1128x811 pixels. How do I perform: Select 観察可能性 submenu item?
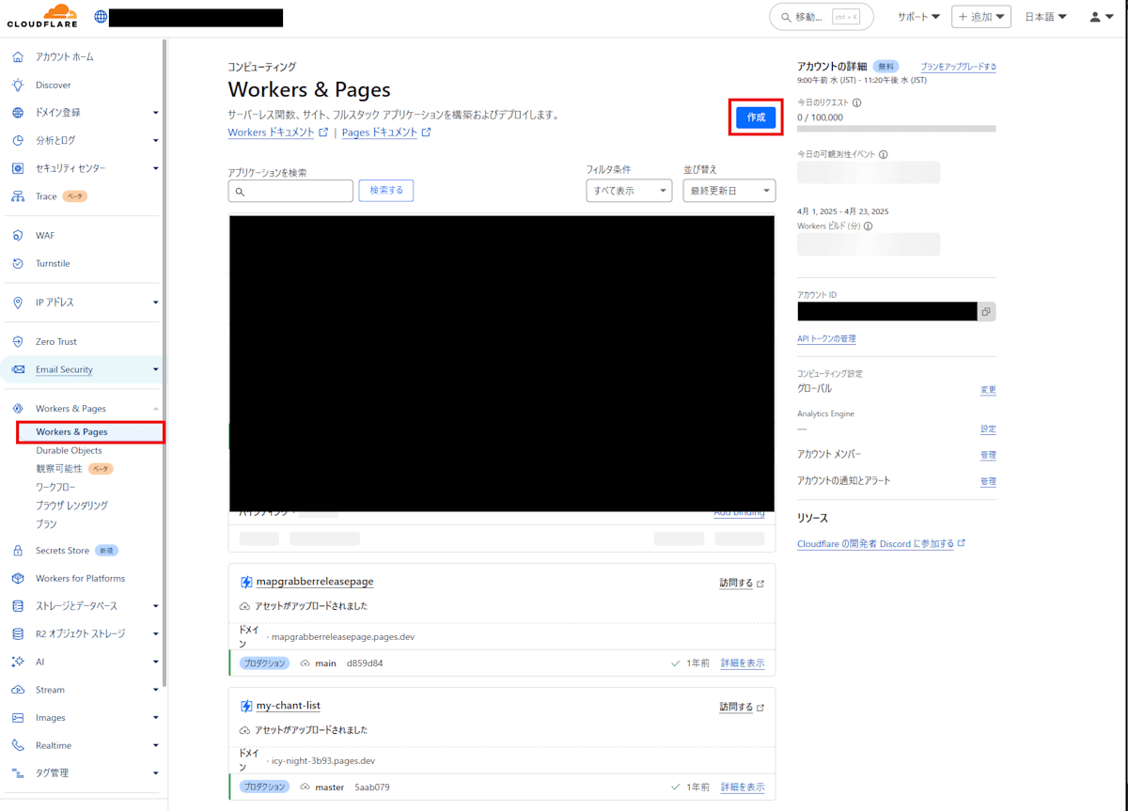59,468
